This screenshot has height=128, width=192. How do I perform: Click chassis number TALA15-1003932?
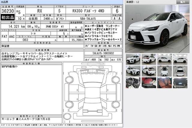[x=103, y=53]
